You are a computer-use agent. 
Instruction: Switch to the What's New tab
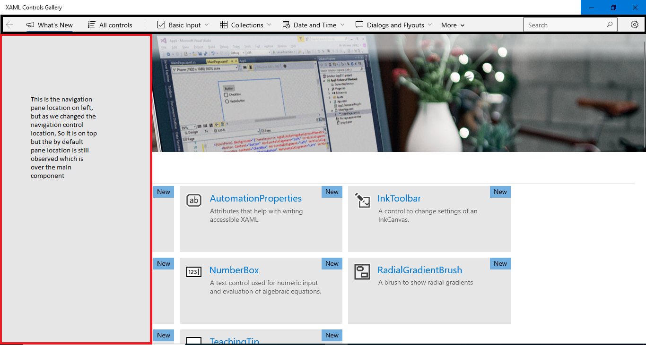[50, 25]
